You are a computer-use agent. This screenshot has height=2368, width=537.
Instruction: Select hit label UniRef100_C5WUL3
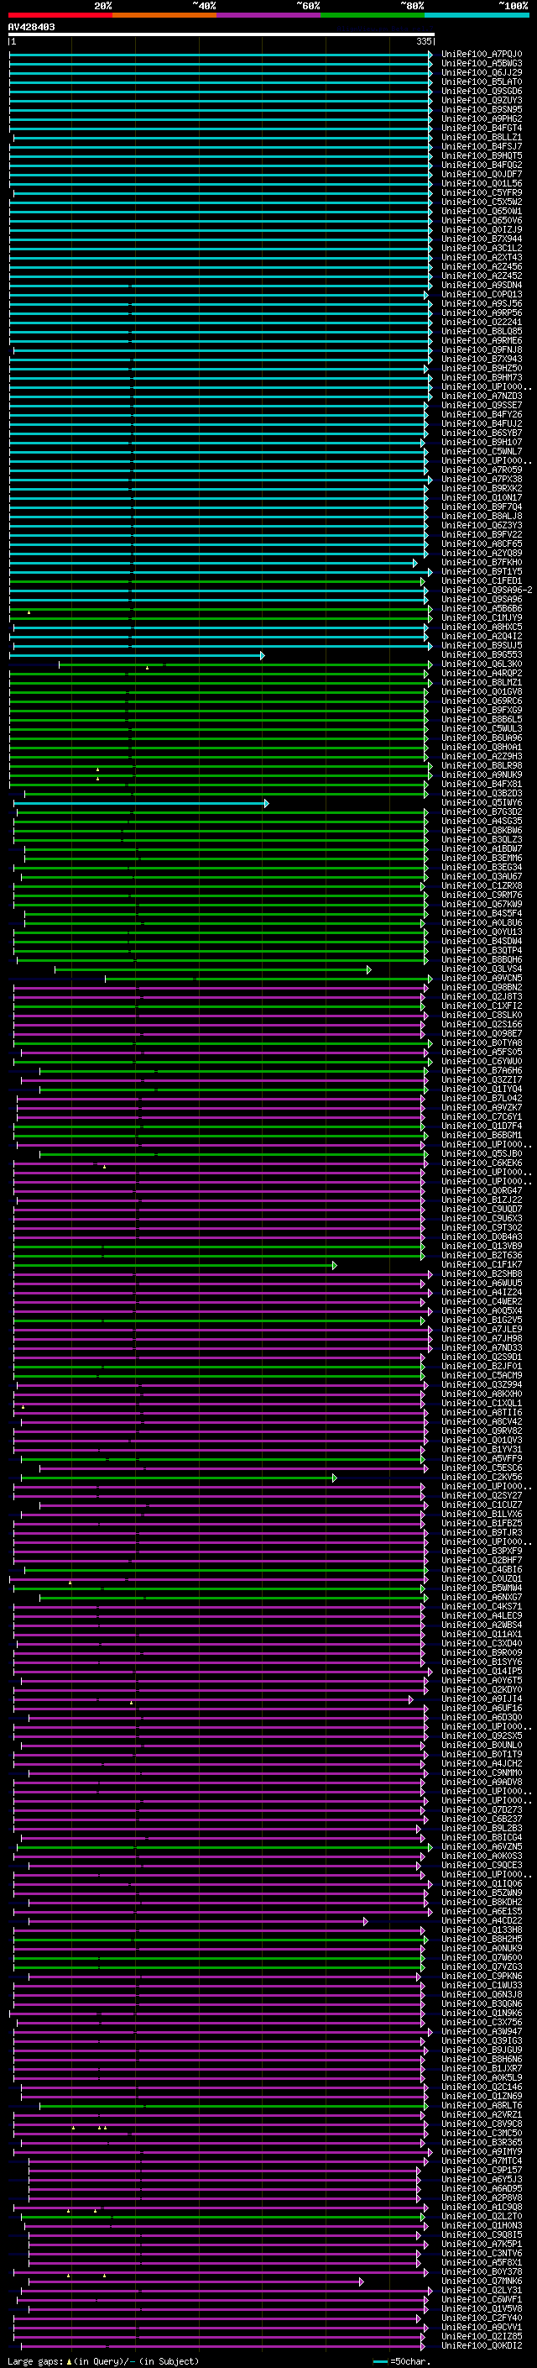click(482, 729)
